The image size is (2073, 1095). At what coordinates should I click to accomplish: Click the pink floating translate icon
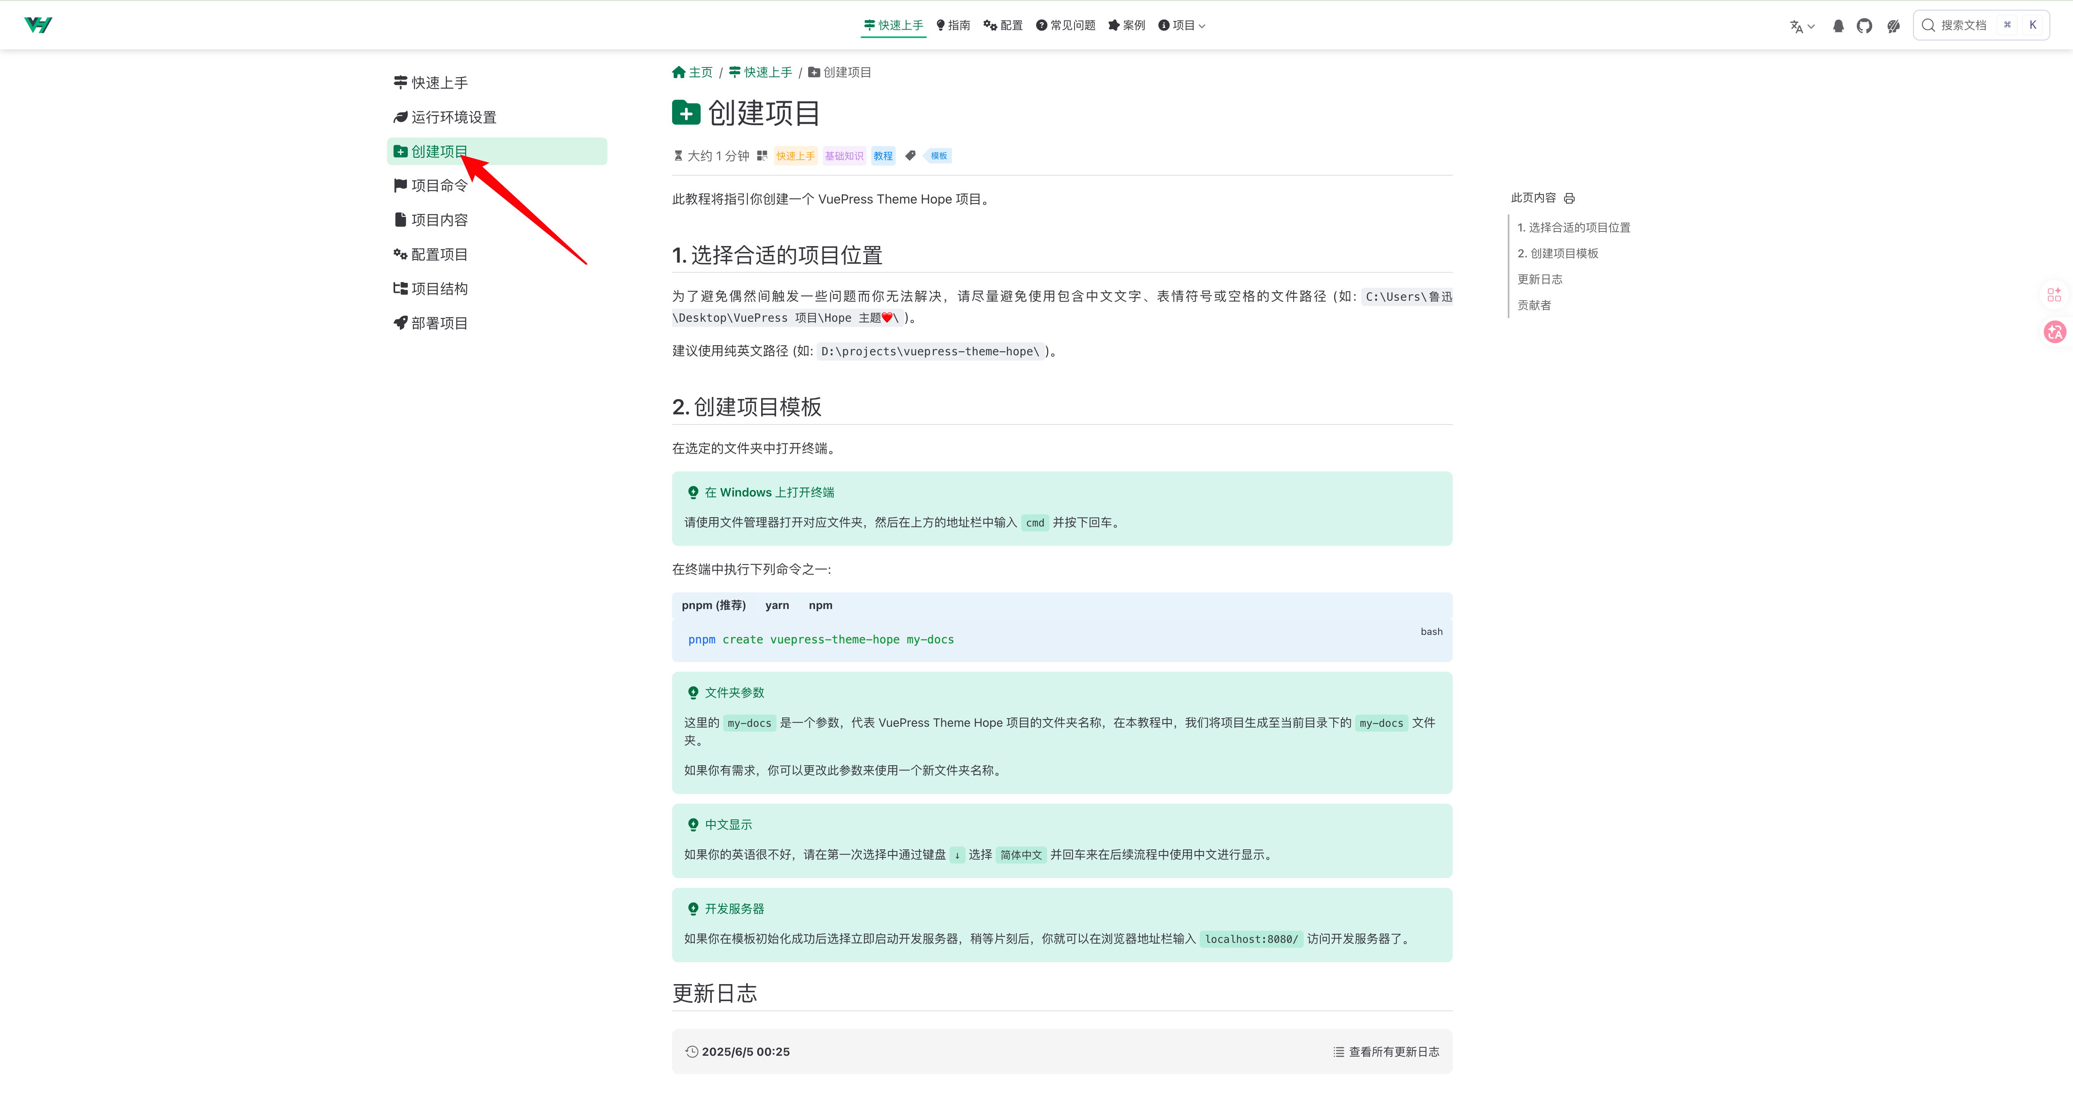(x=2054, y=331)
